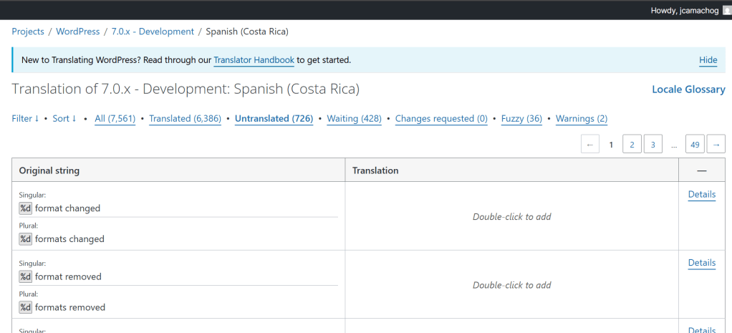Open the Translator Handbook link

[254, 60]
